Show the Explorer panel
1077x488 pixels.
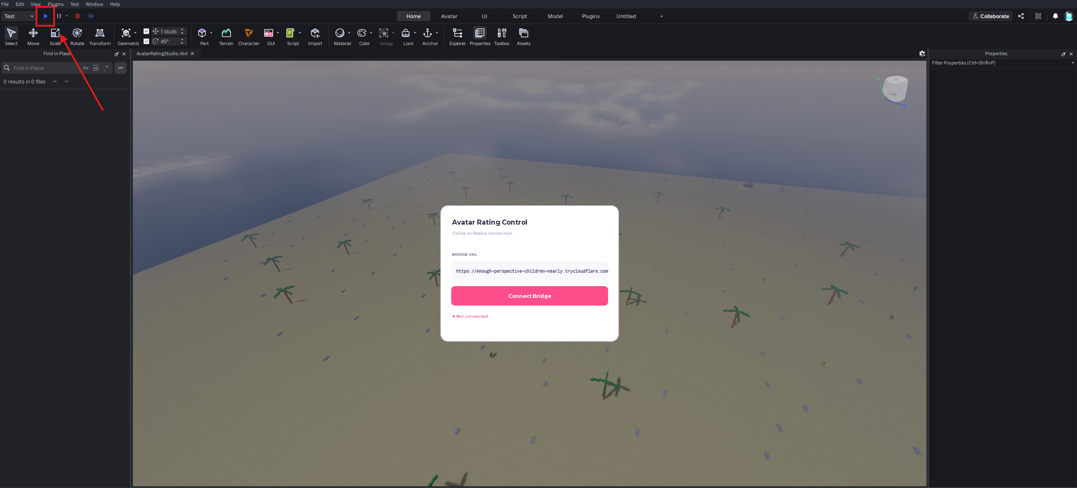(x=458, y=36)
